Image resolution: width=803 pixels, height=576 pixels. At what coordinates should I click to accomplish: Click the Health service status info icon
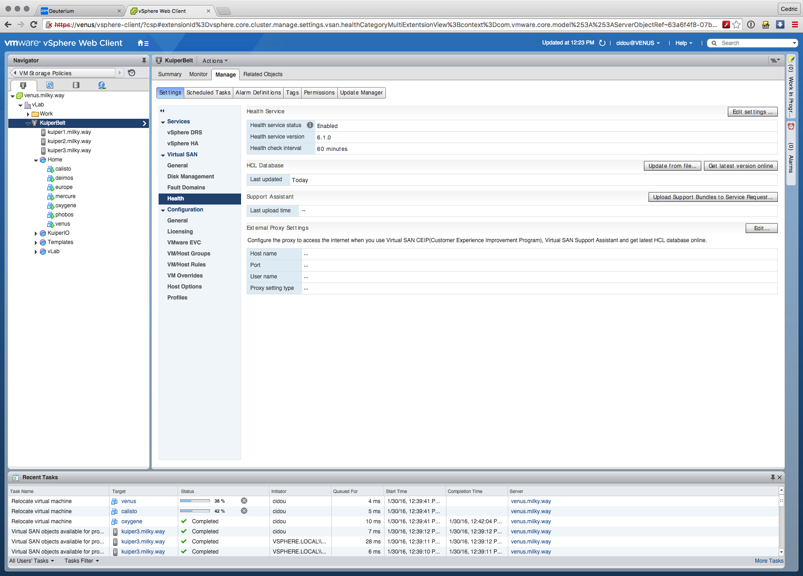310,125
